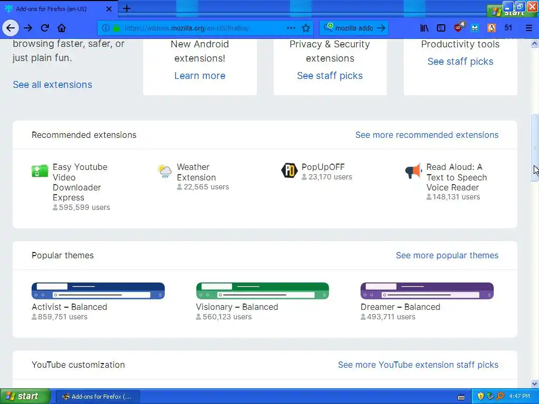Click the green padlock security icon
This screenshot has width=539, height=404.
[x=116, y=28]
